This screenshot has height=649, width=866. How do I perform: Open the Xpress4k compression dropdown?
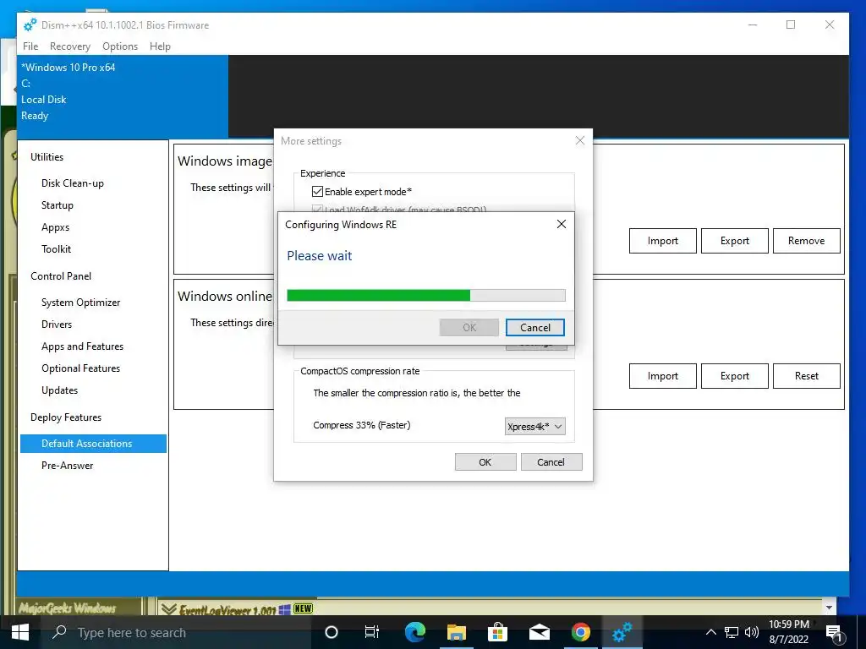coord(534,426)
